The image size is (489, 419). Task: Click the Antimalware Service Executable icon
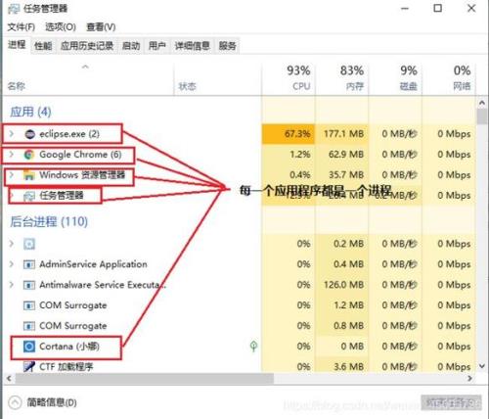coord(29,285)
